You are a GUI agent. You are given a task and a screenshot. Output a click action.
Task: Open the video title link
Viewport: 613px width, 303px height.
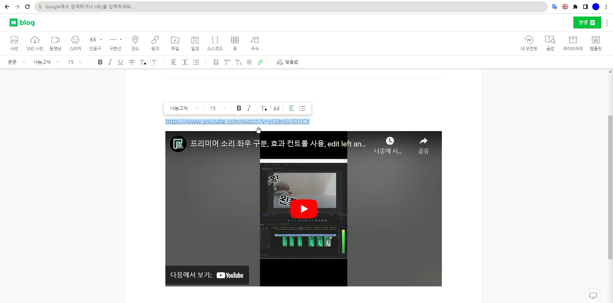278,144
